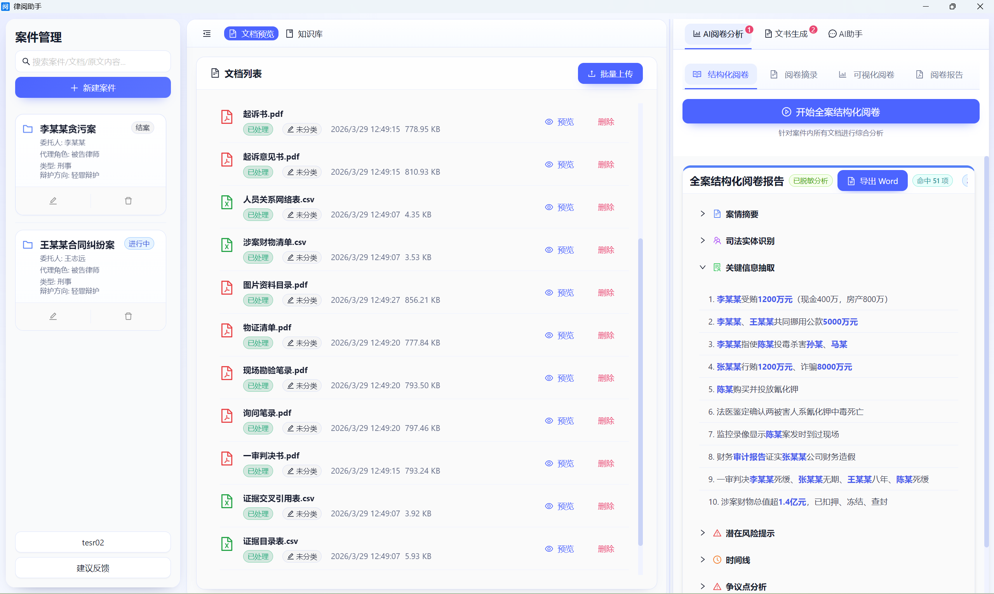
Task: Collapse the 关键信息抽取 section
Action: click(702, 267)
